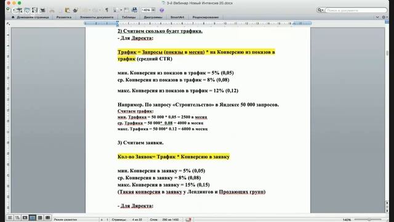394x222 pixels.
Task: Click the Страницы 4 из 22 indicator
Action: (x=127, y=220)
